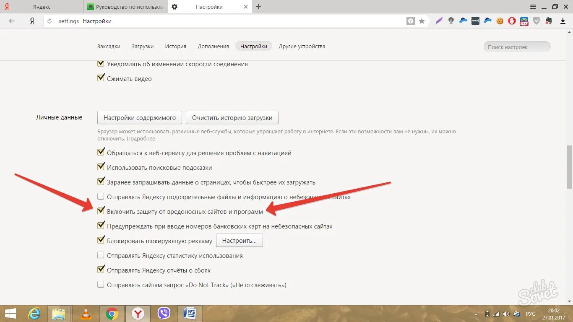Open the cookie extension icon
Viewport: 573px width, 322px height.
(x=500, y=21)
